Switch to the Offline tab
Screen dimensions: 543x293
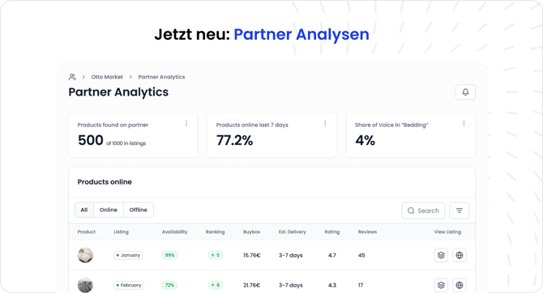pos(138,210)
